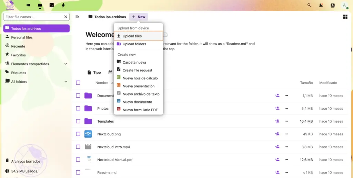Viewport: 353px width, 178px height.
Task: Select Nueva hoja de cálculo
Action: pyautogui.click(x=140, y=78)
